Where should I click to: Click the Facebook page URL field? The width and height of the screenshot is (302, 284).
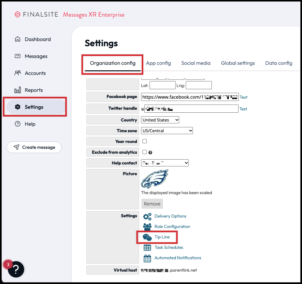tap(190, 97)
